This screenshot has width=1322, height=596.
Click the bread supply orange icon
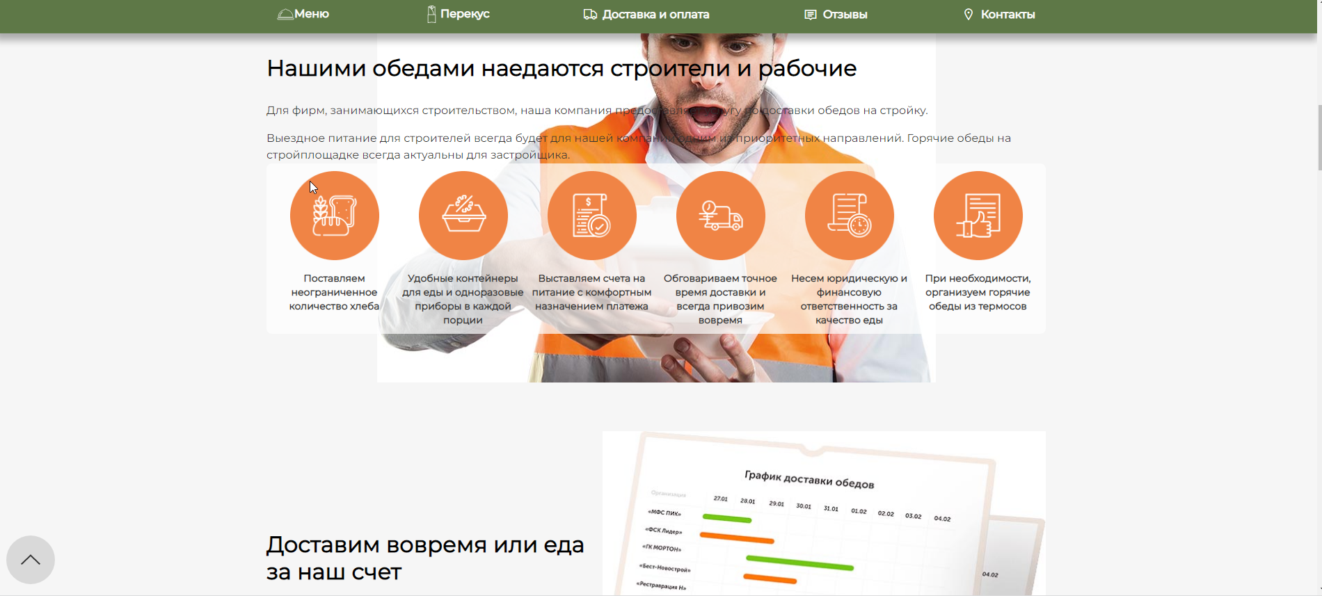point(334,216)
